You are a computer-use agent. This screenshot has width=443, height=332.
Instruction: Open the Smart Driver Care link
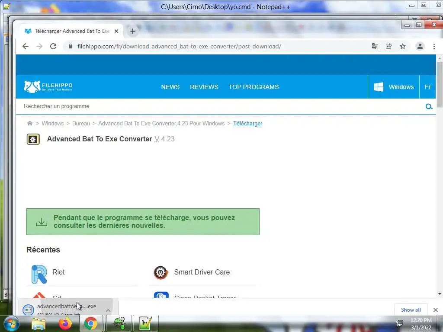pyautogui.click(x=202, y=272)
